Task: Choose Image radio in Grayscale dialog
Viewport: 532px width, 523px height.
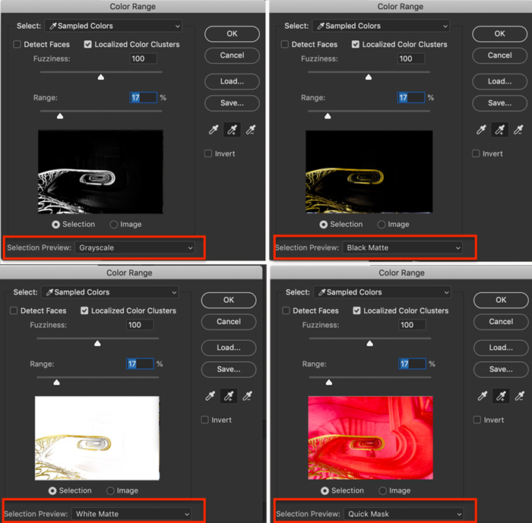Action: 114,225
